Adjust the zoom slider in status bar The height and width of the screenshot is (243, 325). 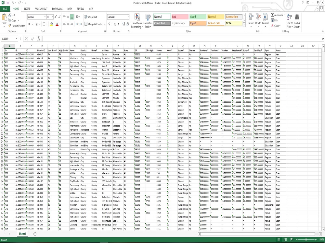tap(306, 240)
